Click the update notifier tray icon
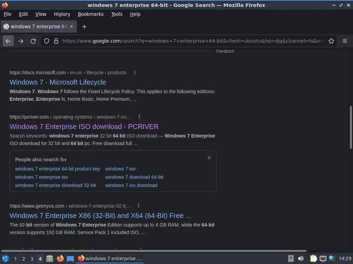The height and width of the screenshot is (264, 353). (x=331, y=258)
